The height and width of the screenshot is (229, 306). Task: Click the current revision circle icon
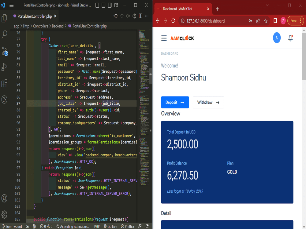click(122, 16)
